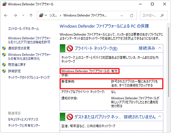The height and width of the screenshot is (133, 171).
Task: Click shield icon beside 詳細設定
Action: pos(4,71)
